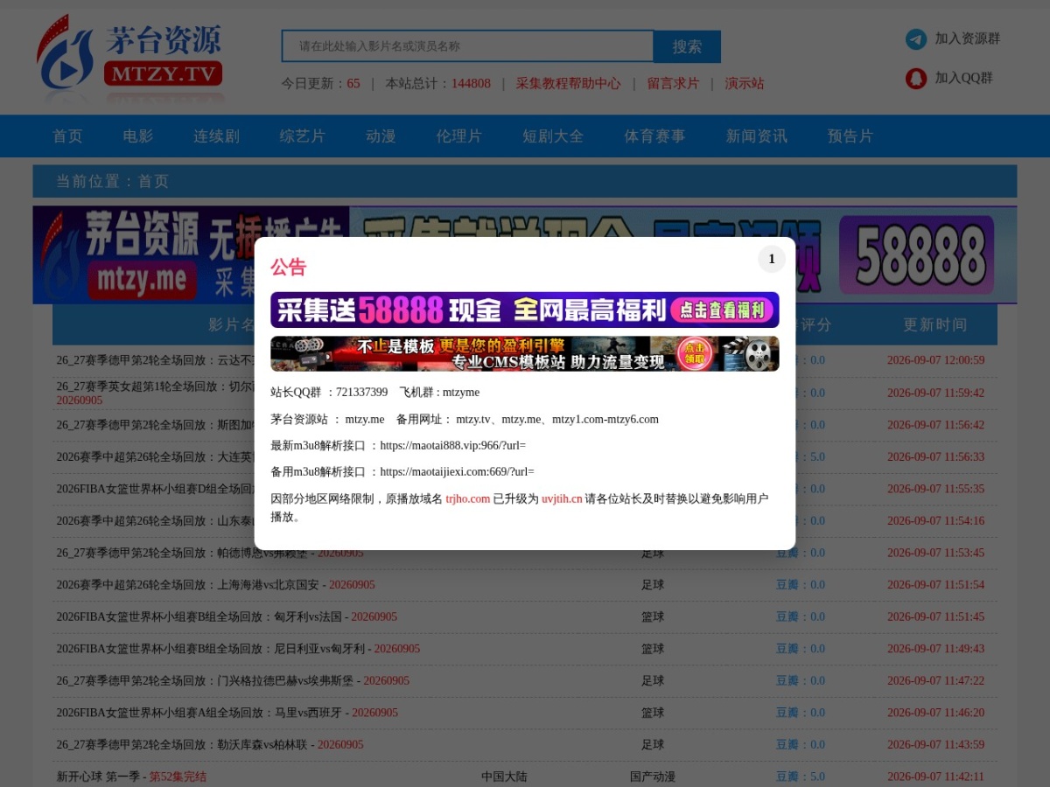Click the Telegram icon beside 加入资源群
Screen dimensions: 1050x787
[x=916, y=39]
